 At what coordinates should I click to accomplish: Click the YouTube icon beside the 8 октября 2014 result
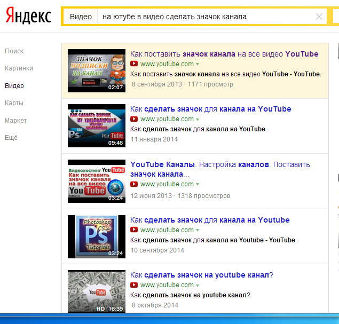(134, 285)
